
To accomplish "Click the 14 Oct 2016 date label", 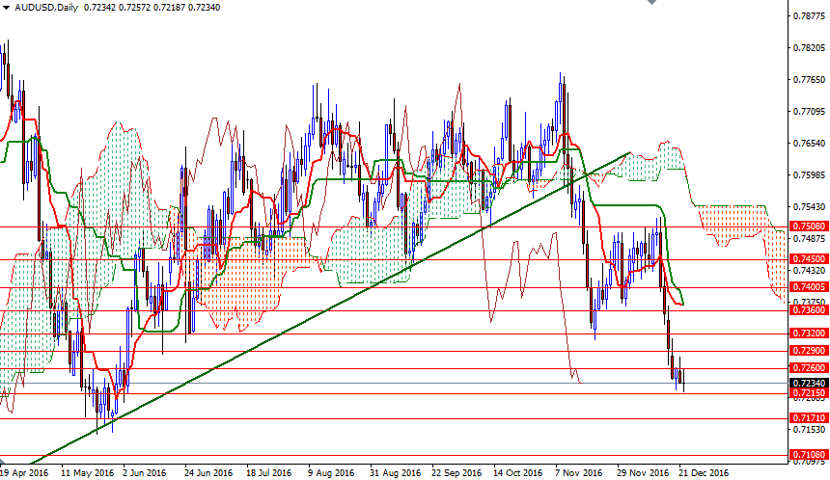I will click(517, 472).
